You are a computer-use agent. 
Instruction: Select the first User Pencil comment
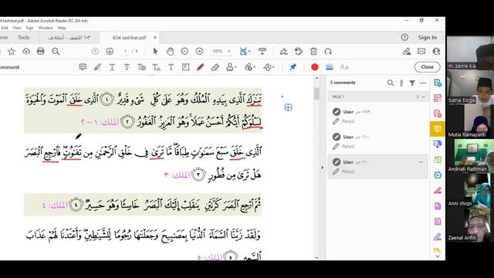point(377,117)
